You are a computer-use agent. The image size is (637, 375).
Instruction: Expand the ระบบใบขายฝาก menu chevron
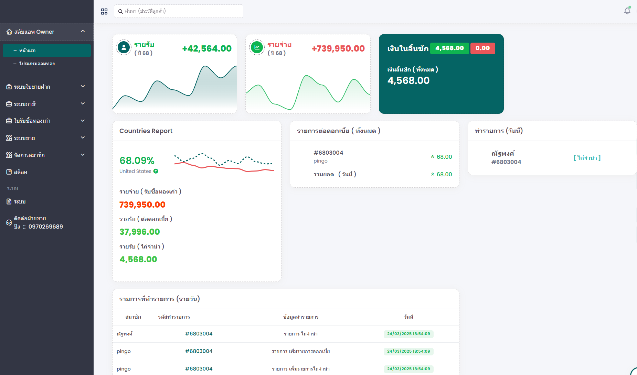[x=83, y=86]
